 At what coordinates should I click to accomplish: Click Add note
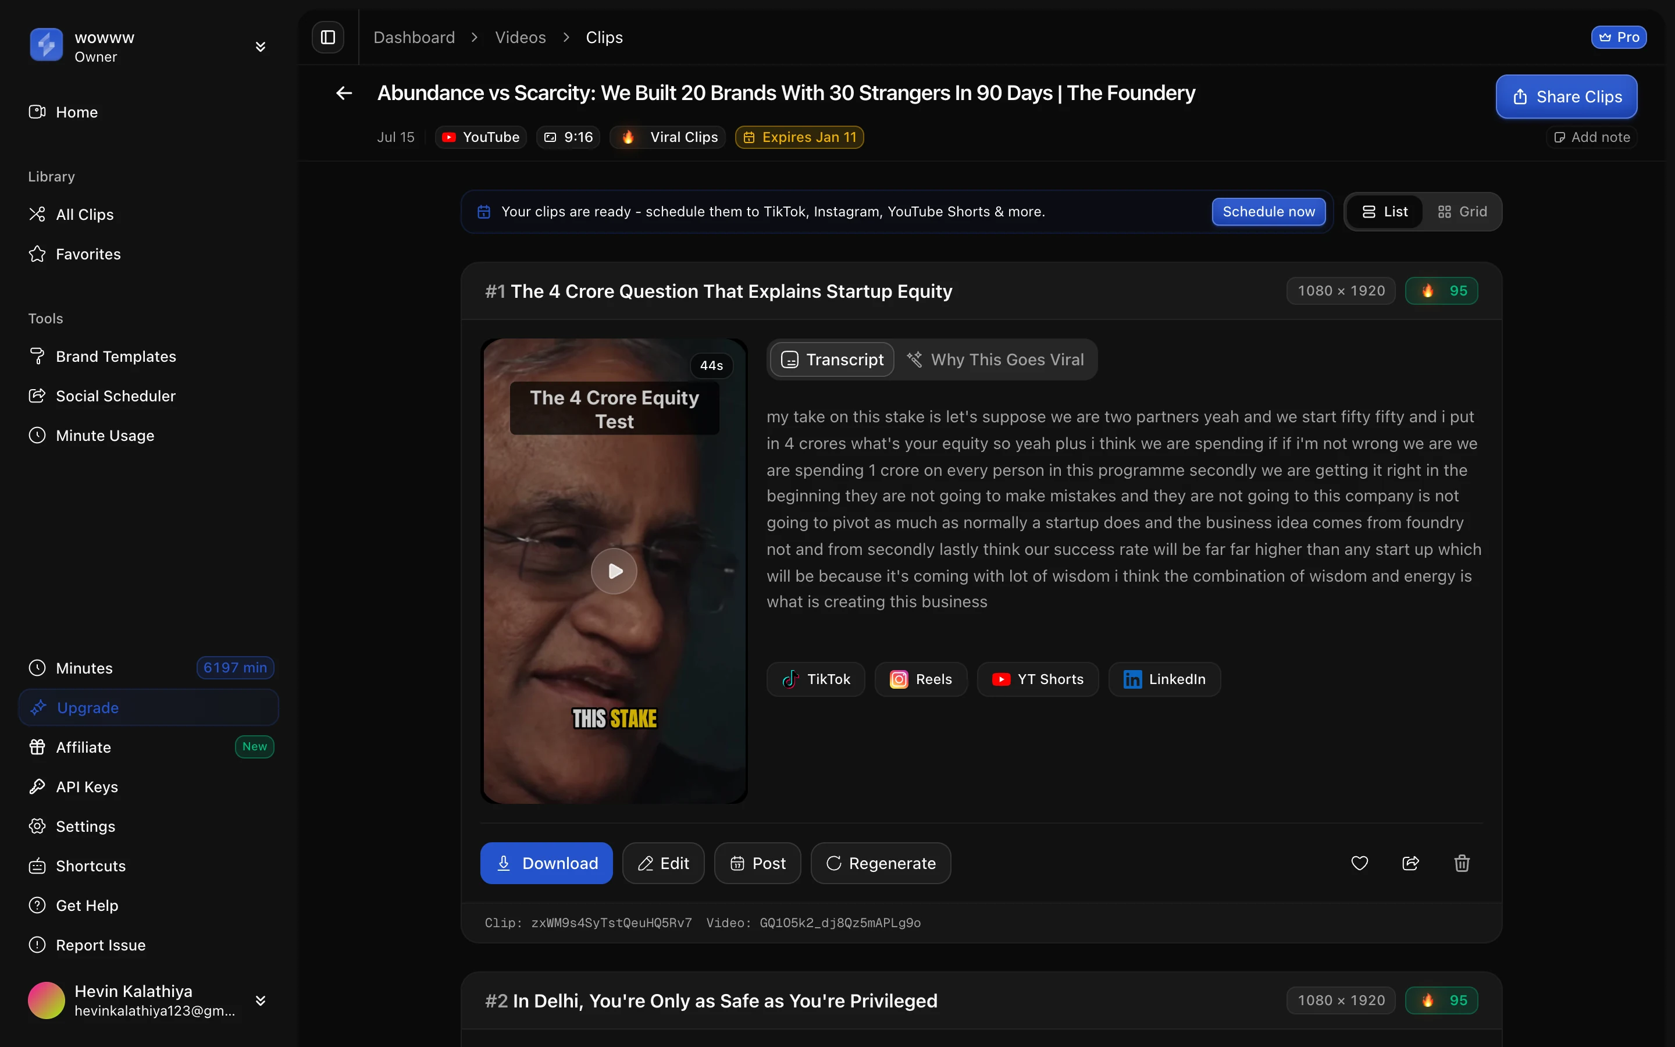pos(1592,137)
